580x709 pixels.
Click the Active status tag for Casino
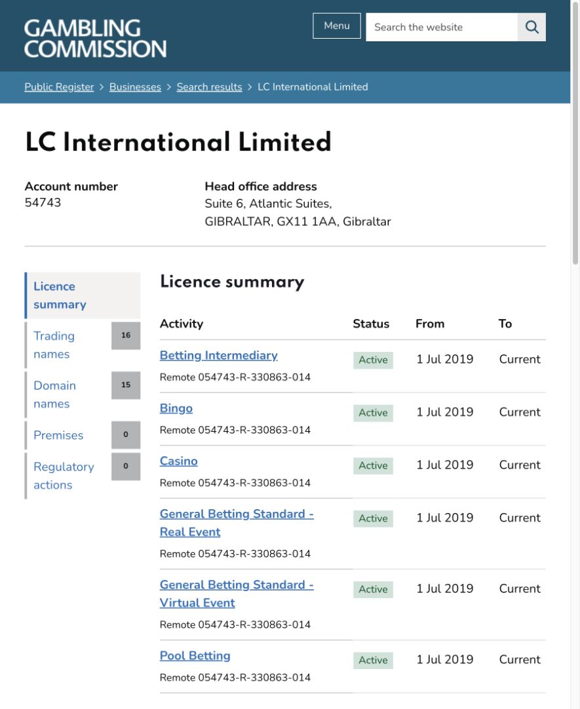coord(374,466)
